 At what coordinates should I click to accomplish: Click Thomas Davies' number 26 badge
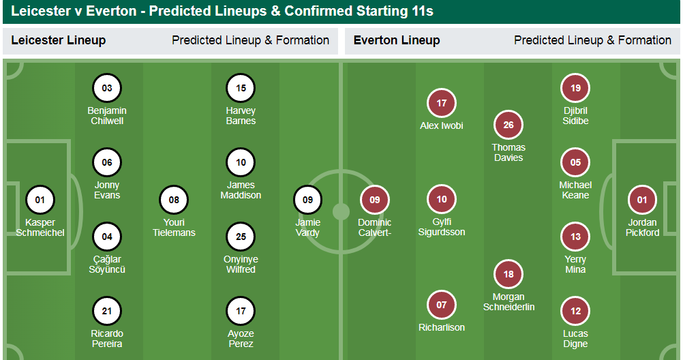click(509, 125)
